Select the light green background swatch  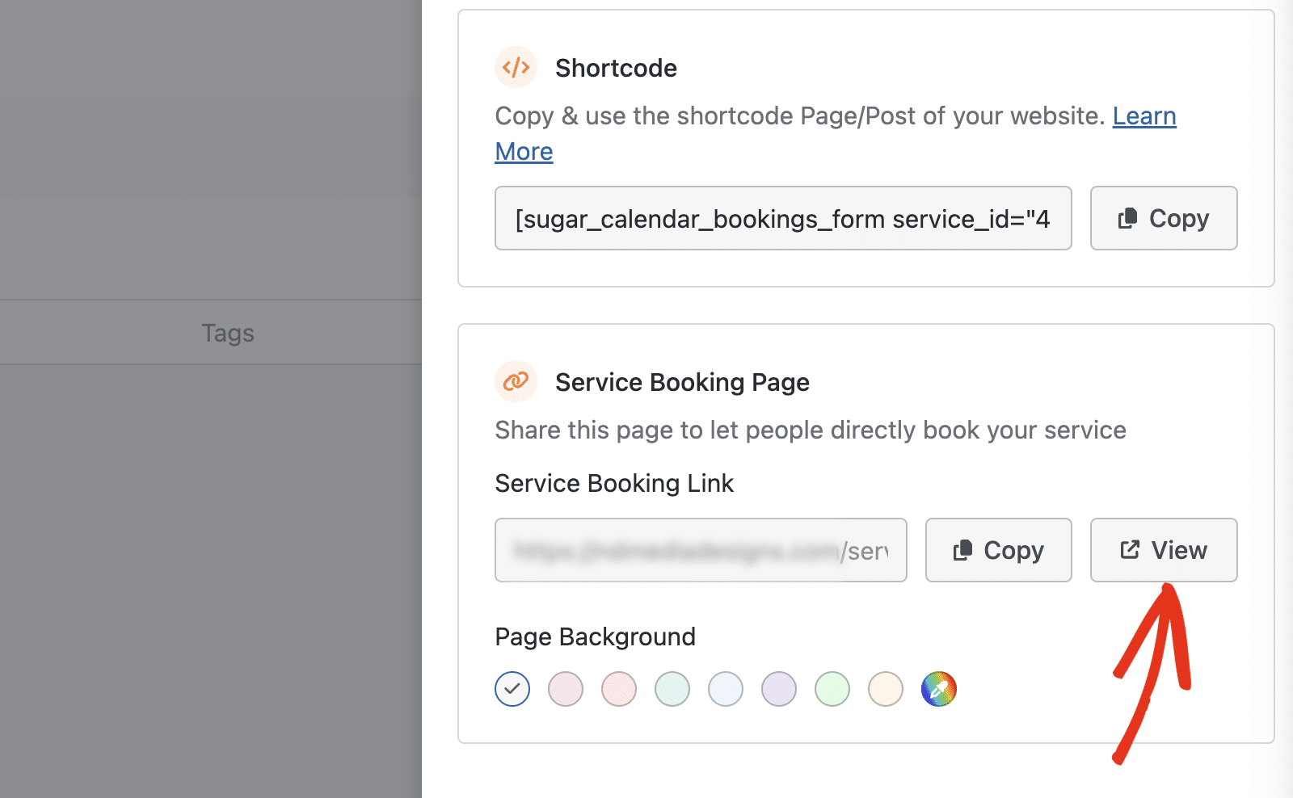[832, 689]
